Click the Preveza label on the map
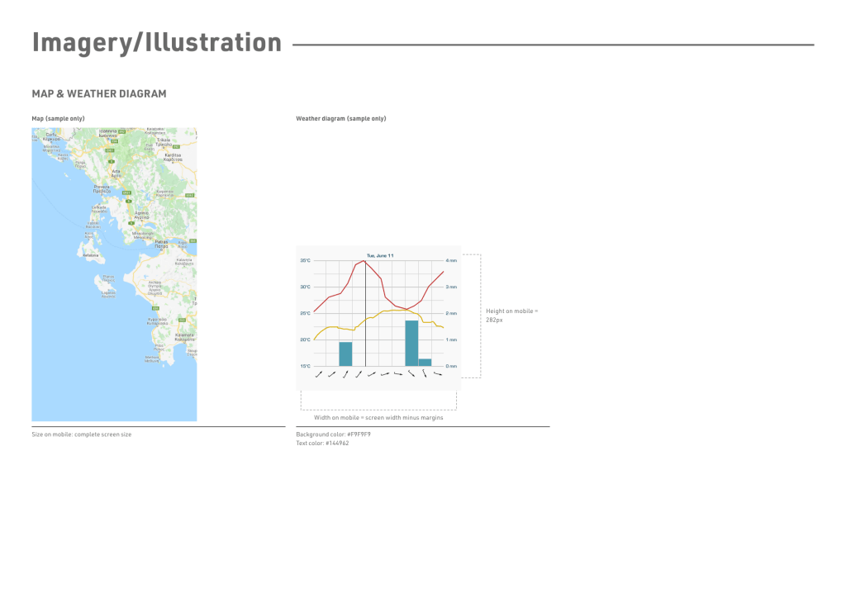Screen dimensions: 846x598 [101, 188]
